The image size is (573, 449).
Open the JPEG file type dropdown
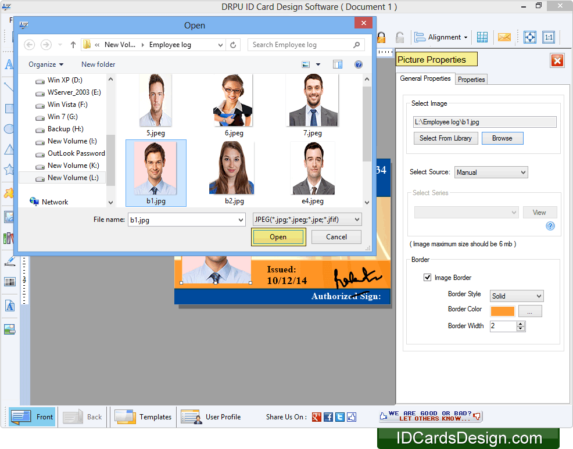(306, 219)
